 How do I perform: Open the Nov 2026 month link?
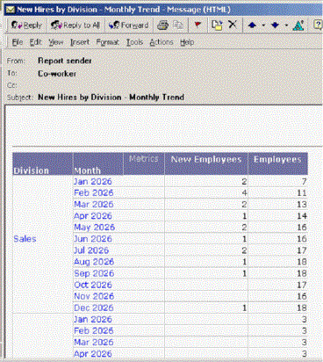click(94, 296)
